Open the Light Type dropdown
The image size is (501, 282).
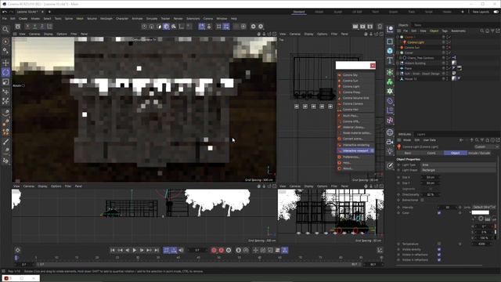[458, 165]
